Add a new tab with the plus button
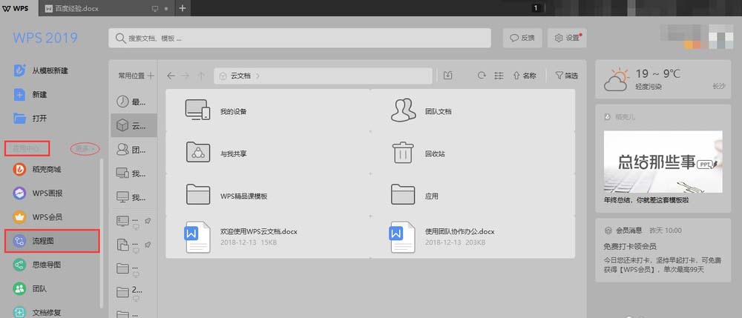This screenshot has width=742, height=318. pos(183,8)
